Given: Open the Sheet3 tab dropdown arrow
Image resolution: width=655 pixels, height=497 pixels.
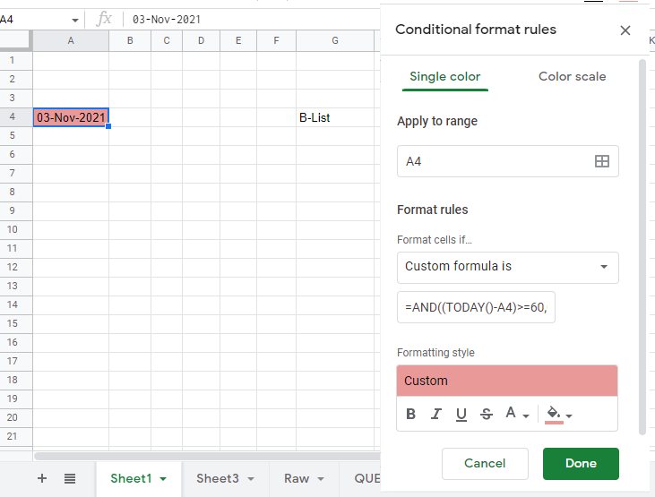Looking at the screenshot, I should pyautogui.click(x=251, y=478).
